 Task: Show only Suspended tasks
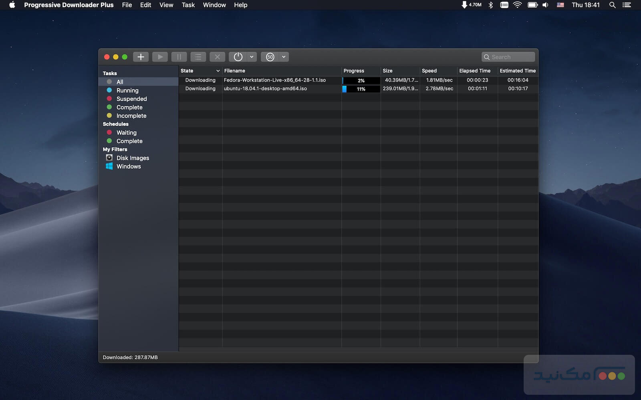pos(131,98)
